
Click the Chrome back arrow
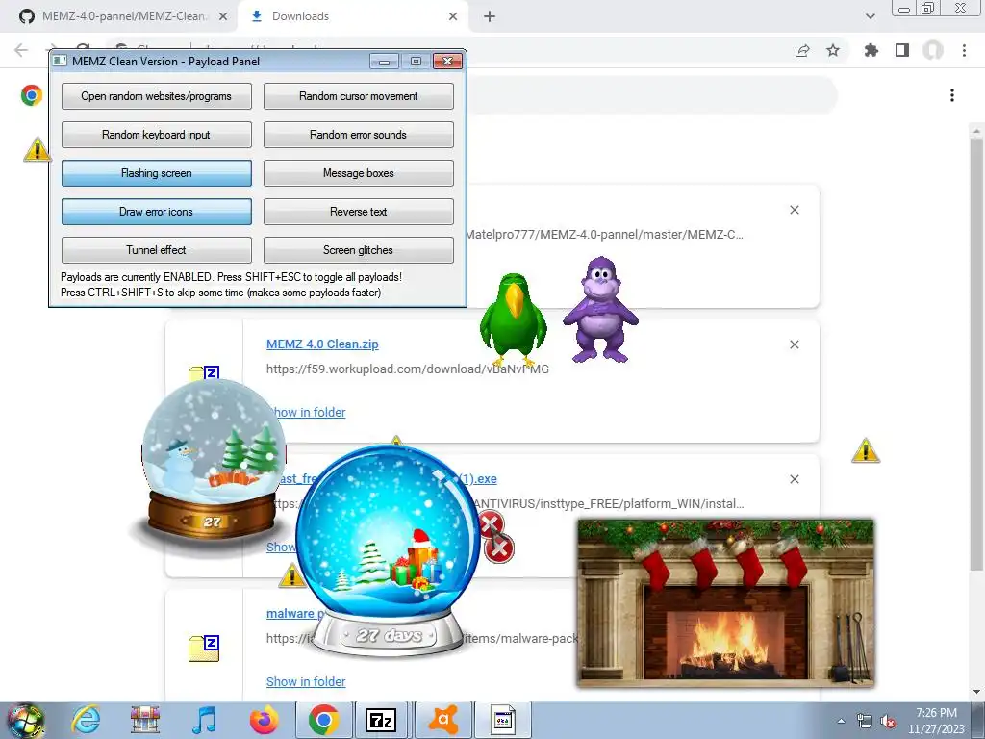pyautogui.click(x=21, y=50)
